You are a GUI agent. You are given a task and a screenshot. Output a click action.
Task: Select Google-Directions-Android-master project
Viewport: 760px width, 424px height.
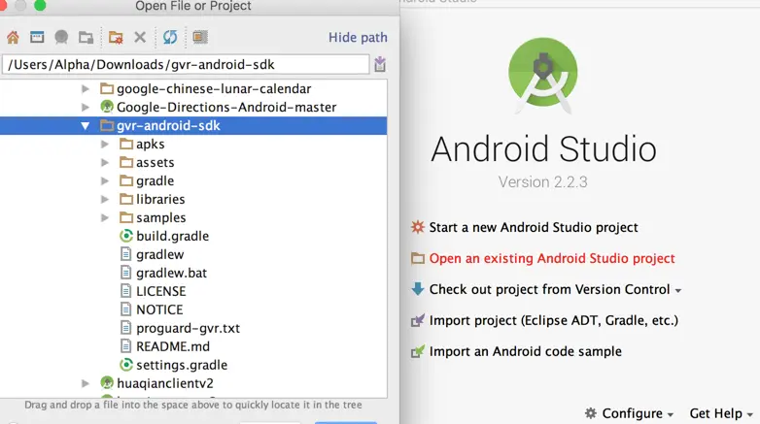tap(226, 107)
